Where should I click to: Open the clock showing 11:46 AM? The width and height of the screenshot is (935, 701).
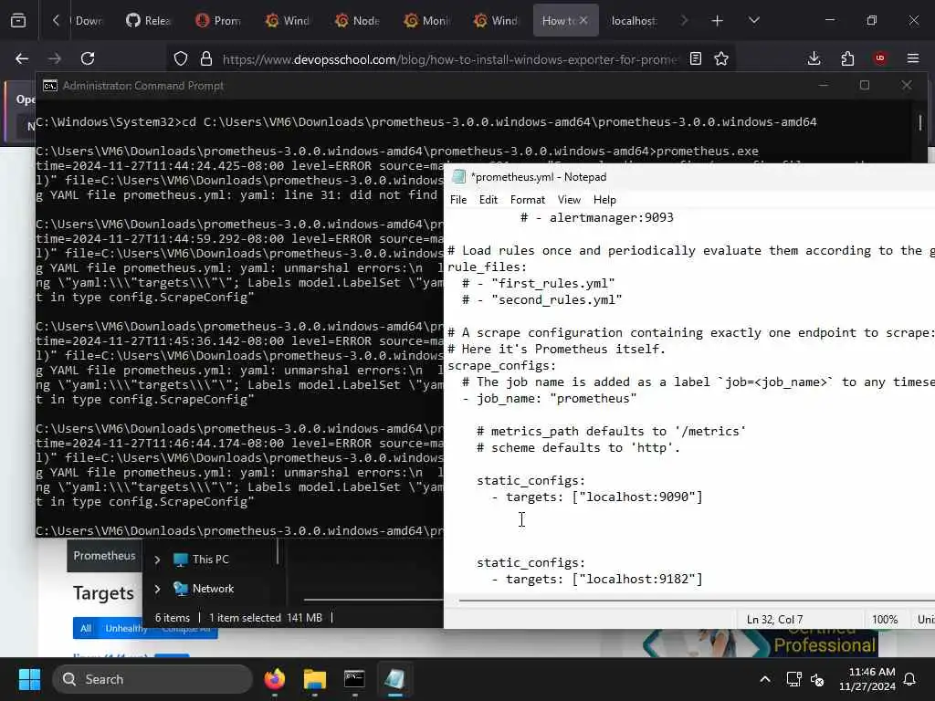tap(867, 679)
